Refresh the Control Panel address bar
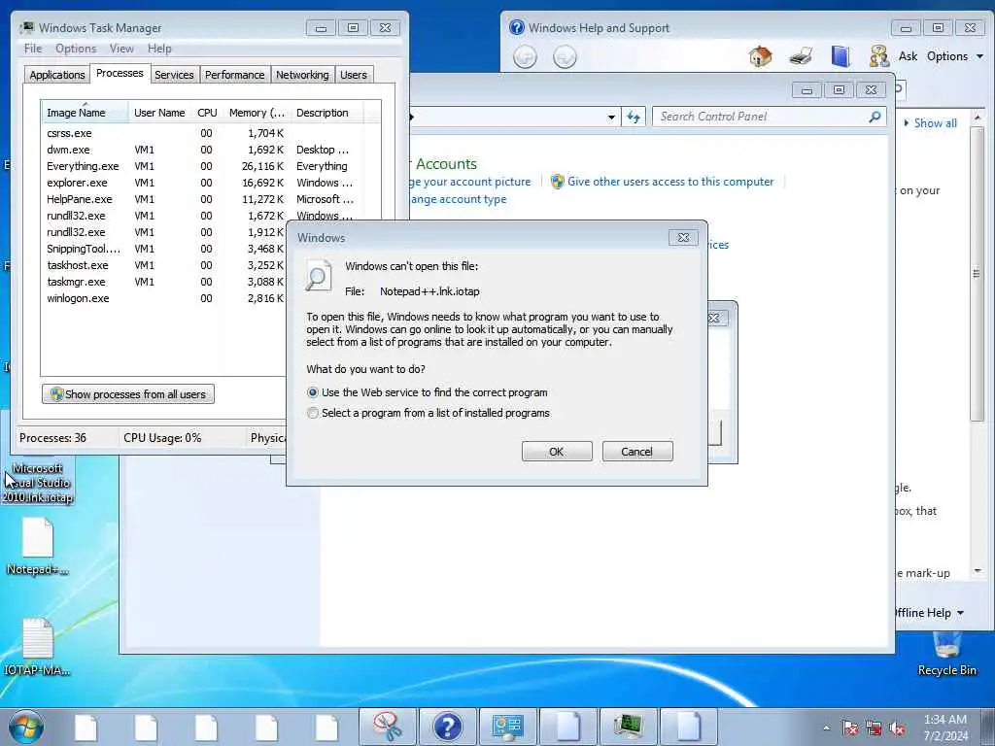Screen dimensions: 995x746 click(634, 117)
